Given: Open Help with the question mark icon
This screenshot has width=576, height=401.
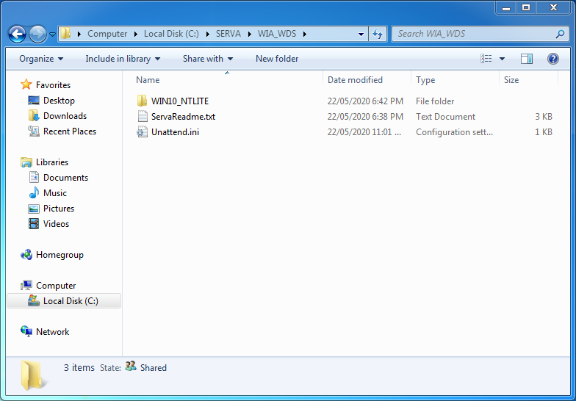Looking at the screenshot, I should coord(552,59).
